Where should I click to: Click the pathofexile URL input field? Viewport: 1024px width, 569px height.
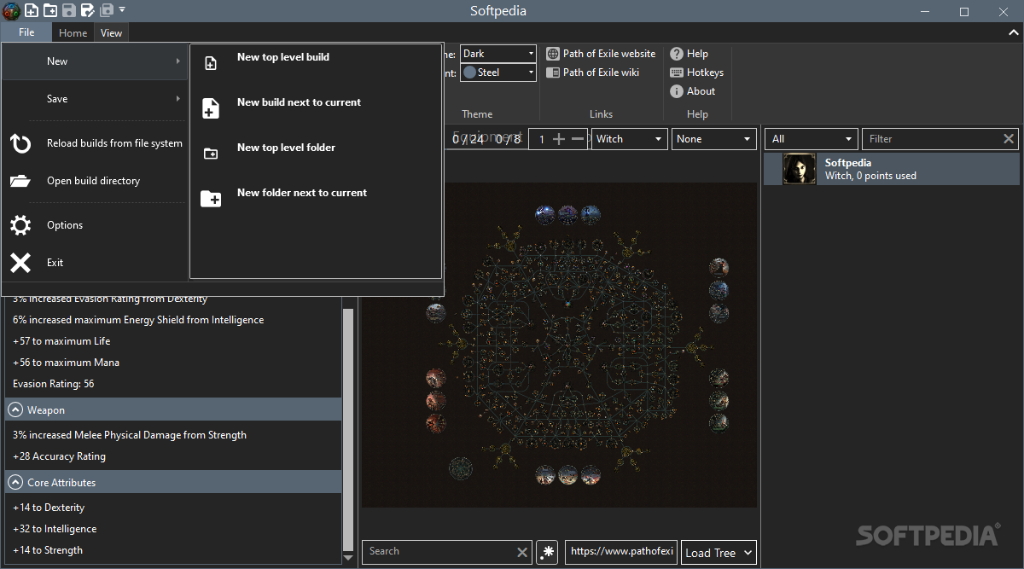point(622,552)
